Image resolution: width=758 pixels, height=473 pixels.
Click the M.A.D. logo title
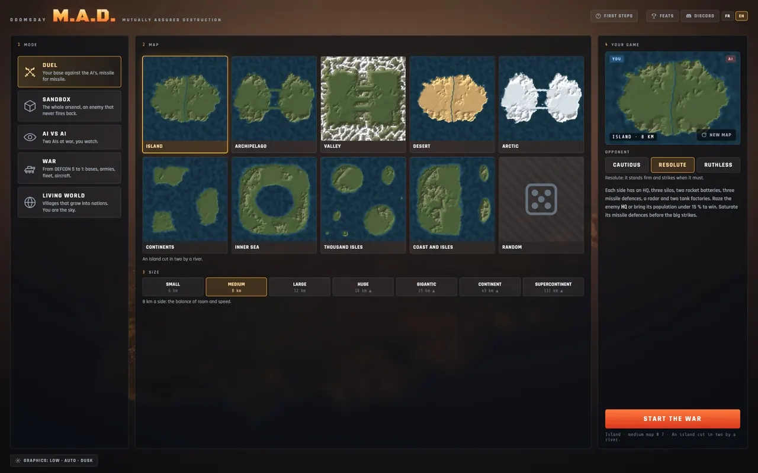(x=84, y=16)
